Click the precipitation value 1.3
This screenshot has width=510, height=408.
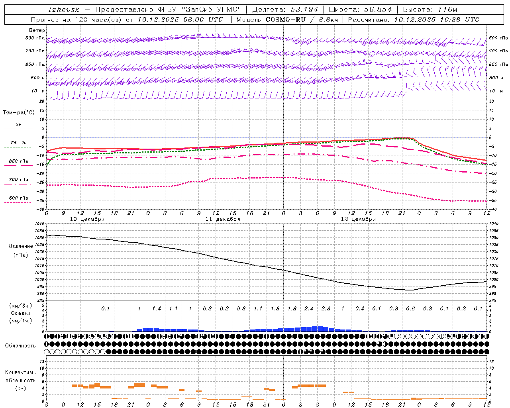tap(275, 308)
